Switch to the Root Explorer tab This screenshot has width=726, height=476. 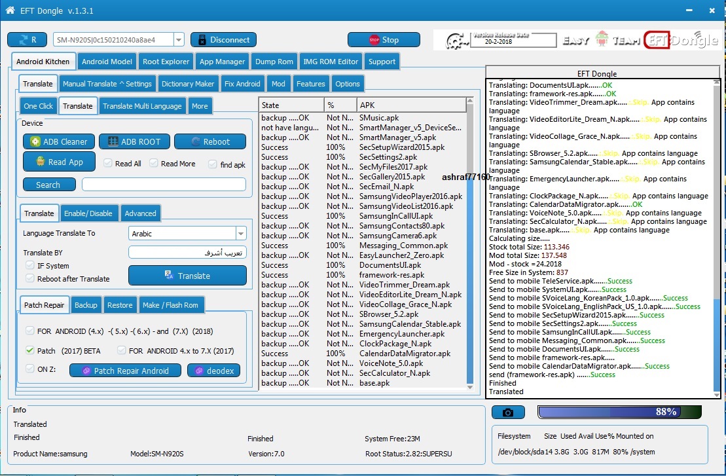tap(166, 62)
